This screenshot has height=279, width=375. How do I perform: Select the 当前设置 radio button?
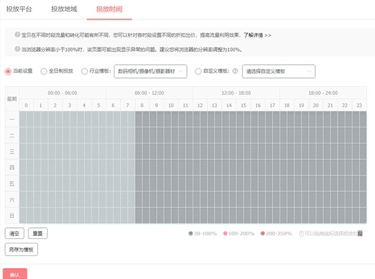point(8,72)
